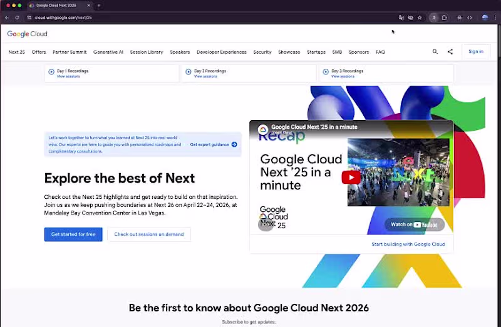Play the Next '25 in a minute video
The width and height of the screenshot is (501, 327).
click(351, 178)
